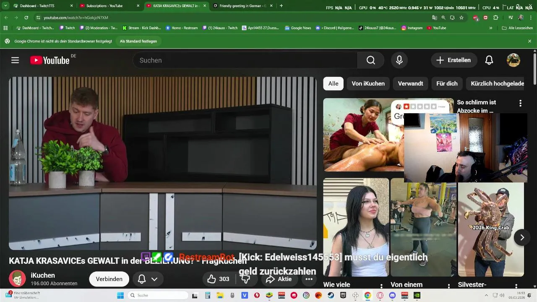The height and width of the screenshot is (302, 537).
Task: Reload the page in Chrome
Action: click(26, 18)
